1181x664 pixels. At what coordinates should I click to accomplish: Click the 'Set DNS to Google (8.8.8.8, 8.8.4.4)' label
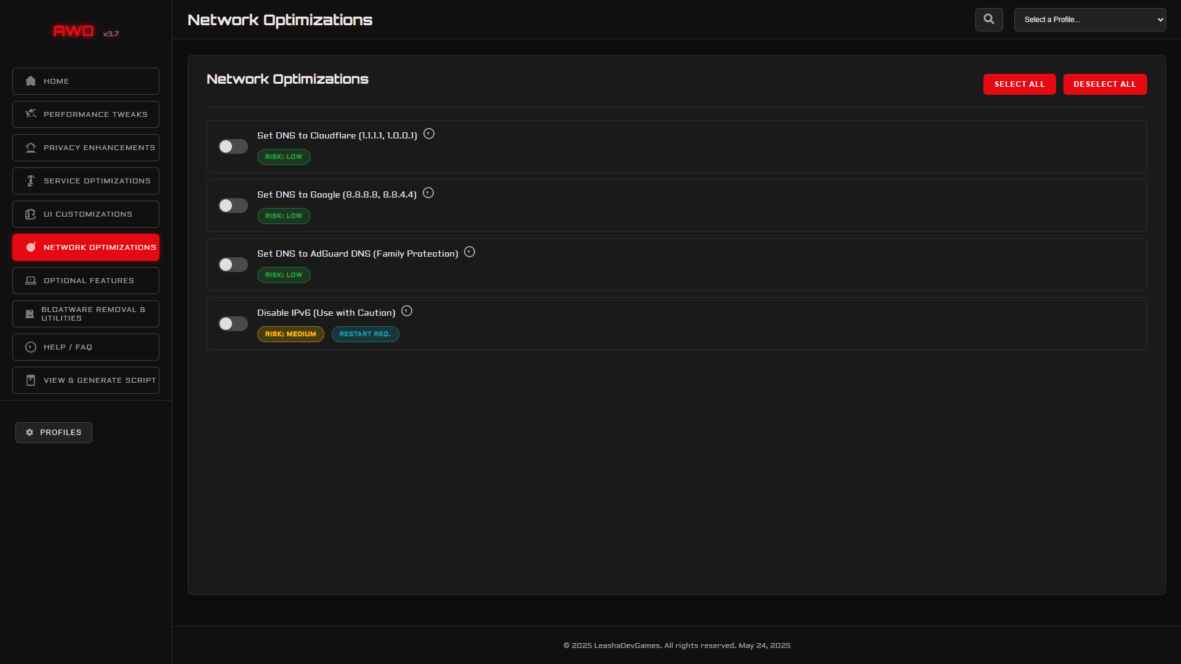point(337,194)
